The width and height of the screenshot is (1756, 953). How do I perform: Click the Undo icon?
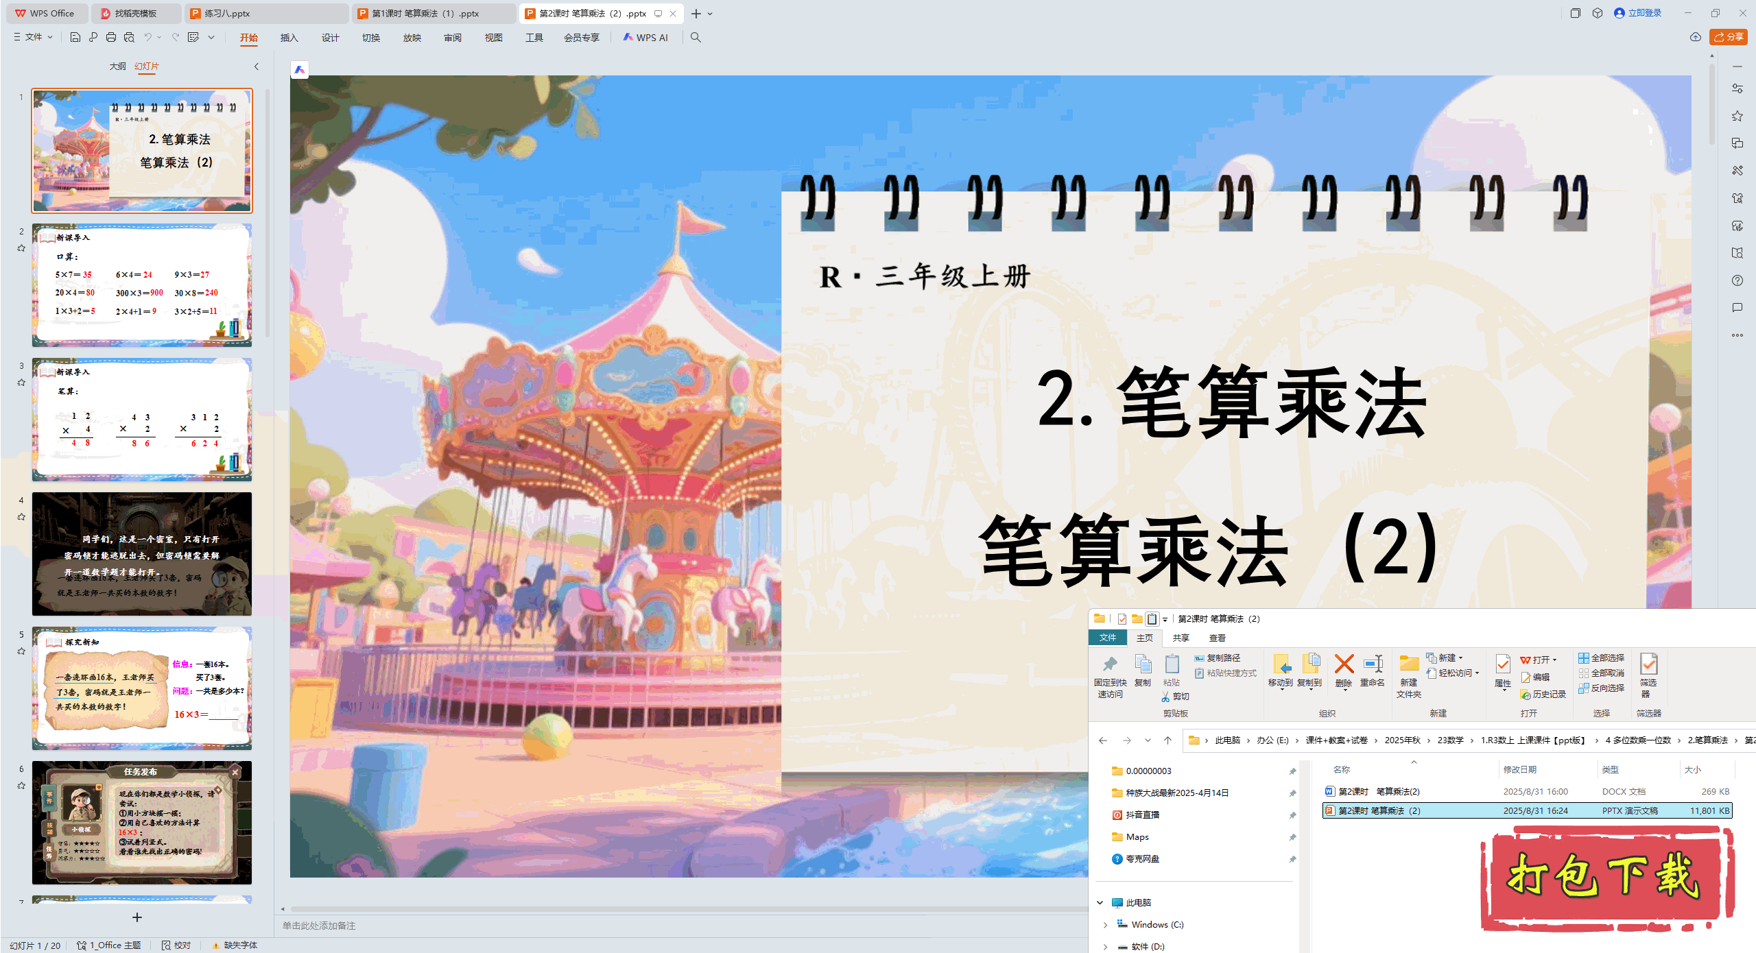(x=148, y=38)
